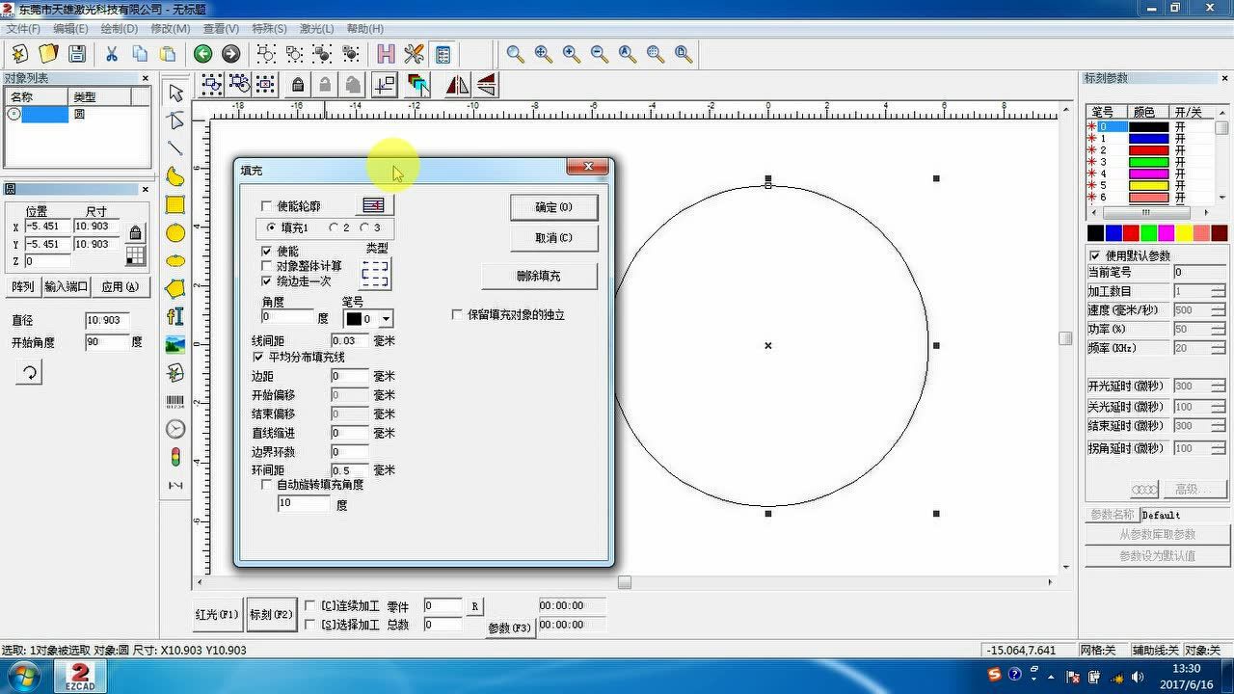Click the 参数(F3) button
The width and height of the screenshot is (1234, 694).
[510, 628]
